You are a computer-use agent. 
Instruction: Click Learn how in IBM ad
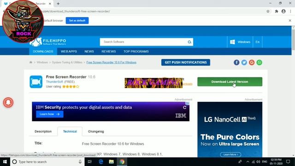pyautogui.click(x=50, y=114)
